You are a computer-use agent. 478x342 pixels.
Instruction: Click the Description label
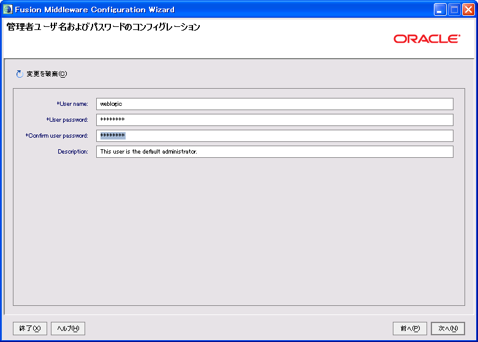pos(73,152)
